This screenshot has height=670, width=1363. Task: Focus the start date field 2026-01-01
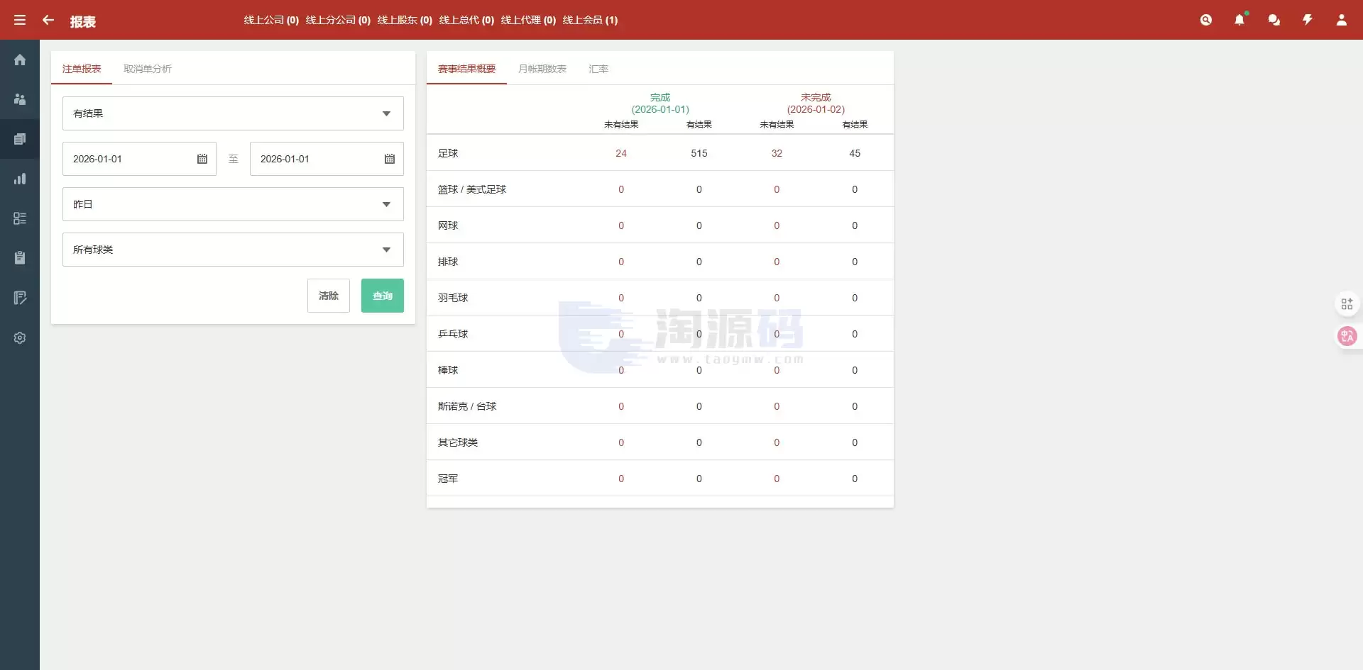tap(139, 159)
